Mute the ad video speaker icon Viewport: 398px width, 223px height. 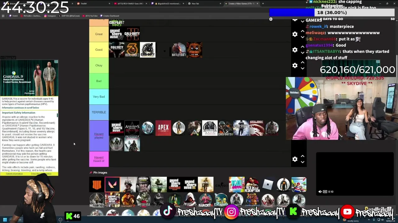tap(320, 192)
